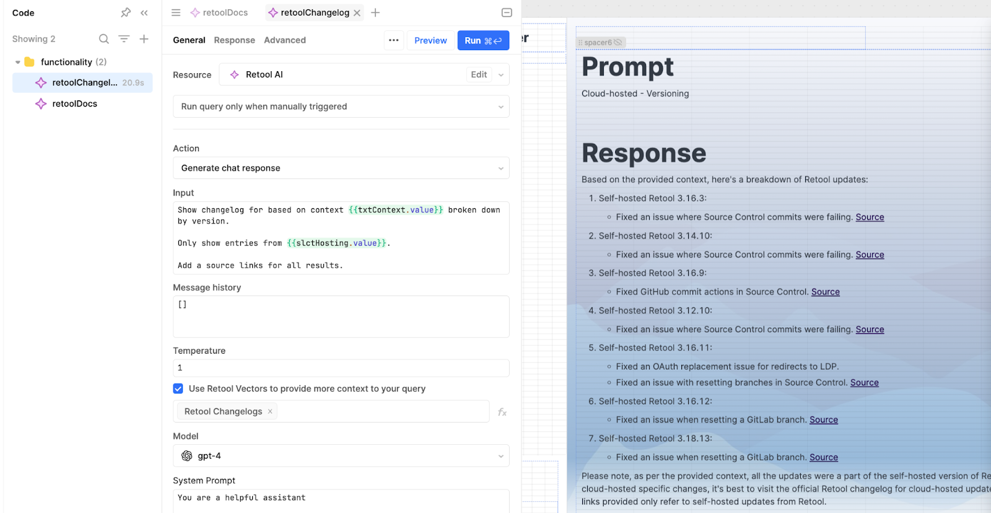Open the General settings tab

(189, 40)
